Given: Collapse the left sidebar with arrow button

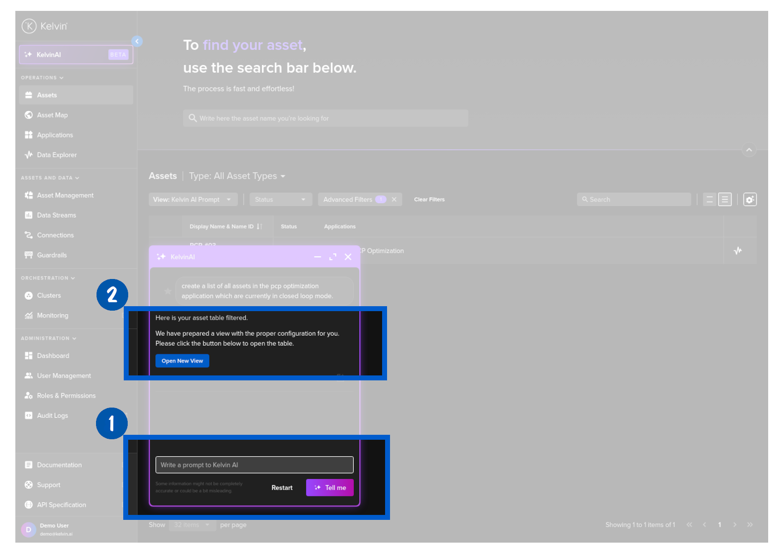Looking at the screenshot, I should point(137,42).
